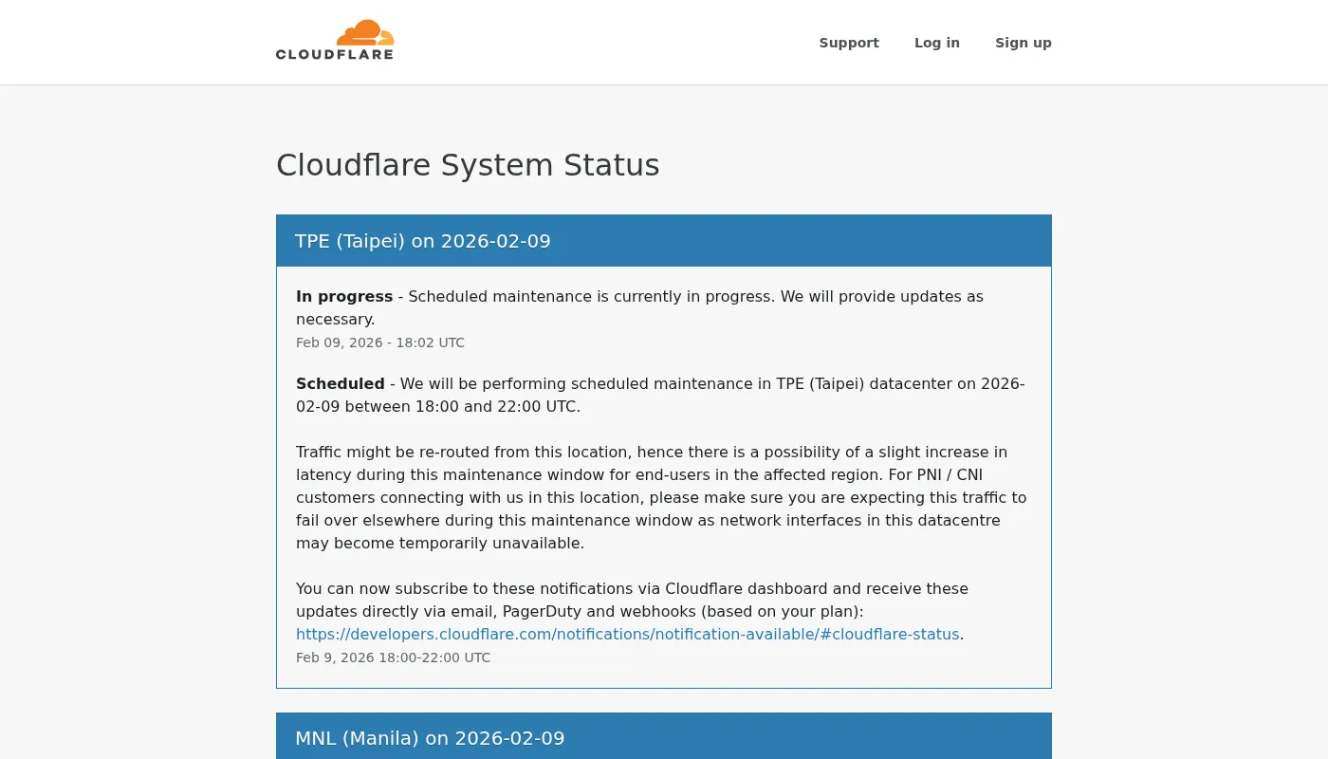Open the cloudflare-status notifications documentation link
This screenshot has height=759, width=1328.
coord(628,634)
